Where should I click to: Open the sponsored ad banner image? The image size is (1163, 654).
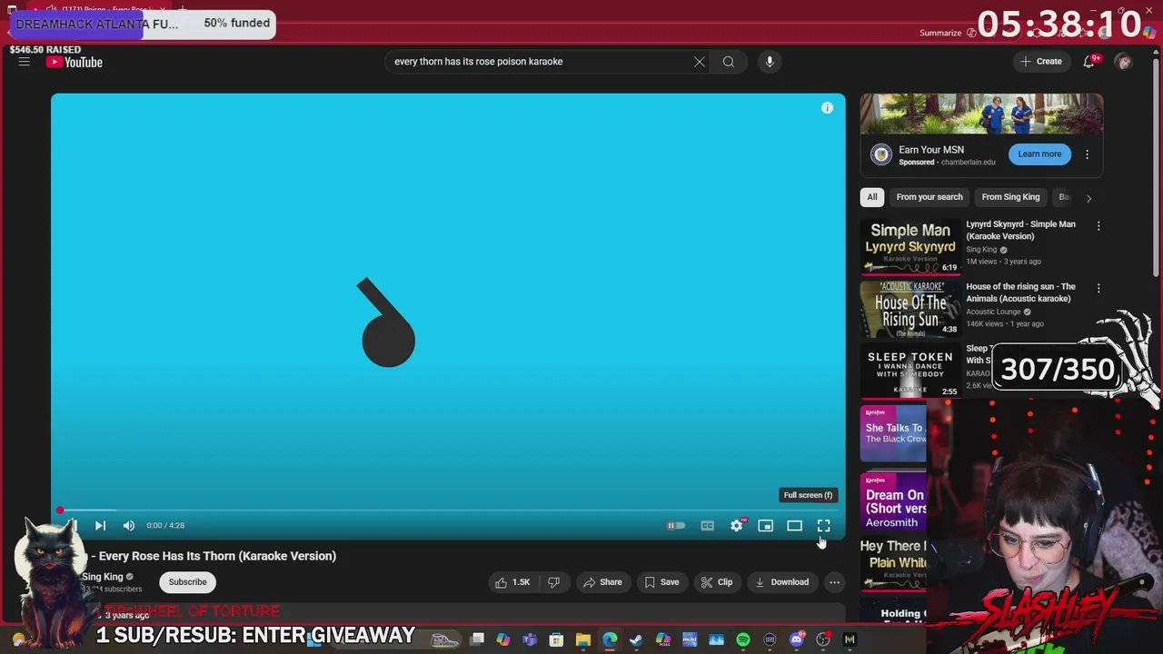click(x=981, y=114)
